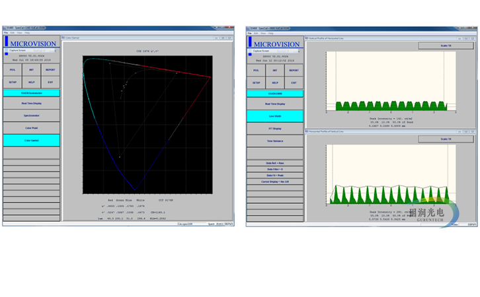Click Vertical Profile sub-window title bar icon
Viewport: 480px width, 297px height.
307,38
